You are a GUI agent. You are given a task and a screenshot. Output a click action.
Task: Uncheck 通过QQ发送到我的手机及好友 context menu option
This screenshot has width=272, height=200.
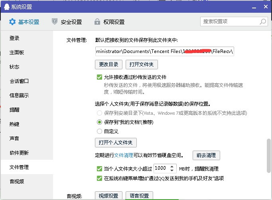[x=99, y=178]
